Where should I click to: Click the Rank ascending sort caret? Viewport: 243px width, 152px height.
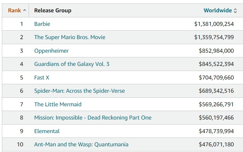pyautogui.click(x=25, y=10)
